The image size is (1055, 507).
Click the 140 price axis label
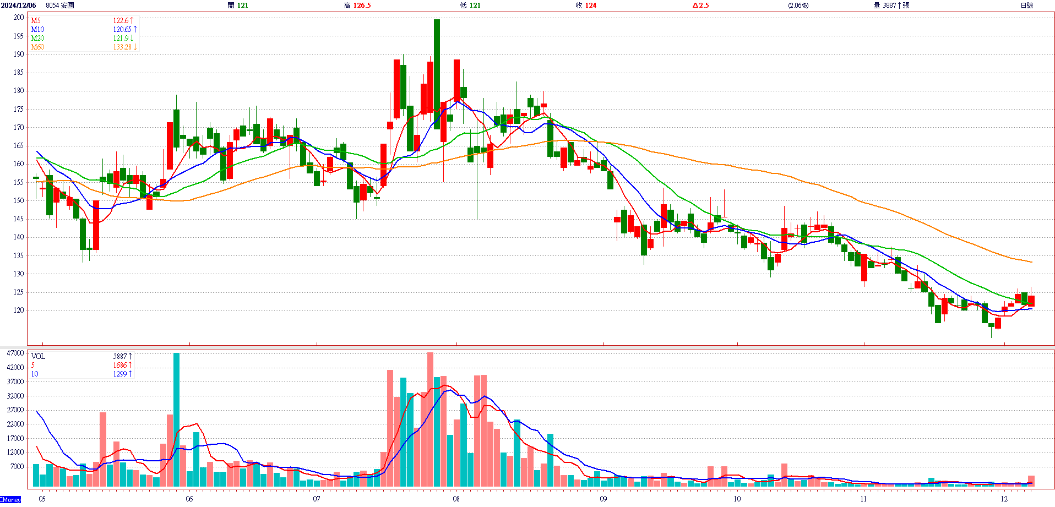pyautogui.click(x=19, y=237)
